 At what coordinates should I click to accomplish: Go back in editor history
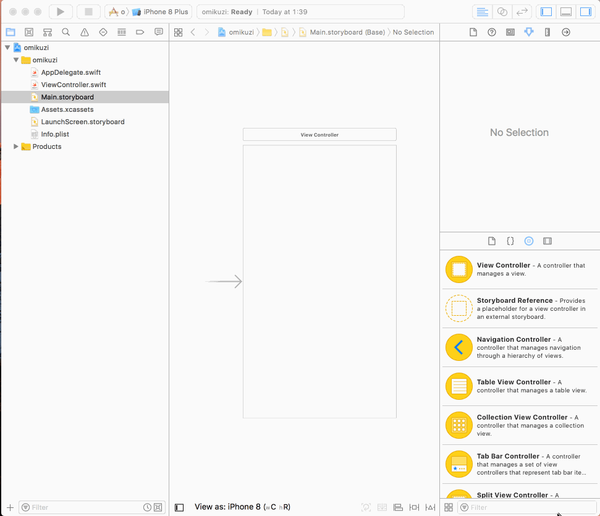[x=193, y=32]
